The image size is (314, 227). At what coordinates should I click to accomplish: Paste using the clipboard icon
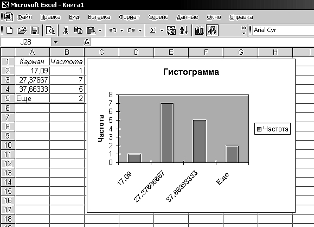click(x=91, y=30)
